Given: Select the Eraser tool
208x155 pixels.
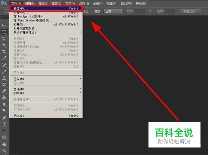Looking at the screenshot, I should coord(4,91).
